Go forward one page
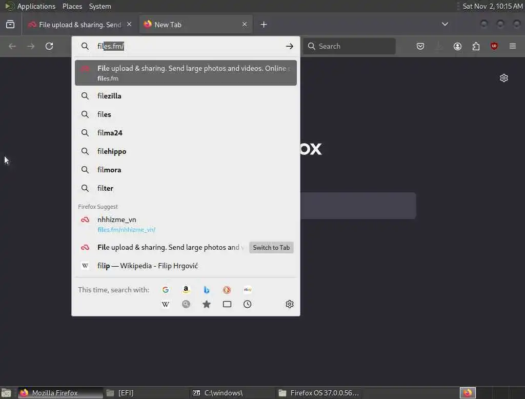The image size is (525, 399). click(31, 46)
